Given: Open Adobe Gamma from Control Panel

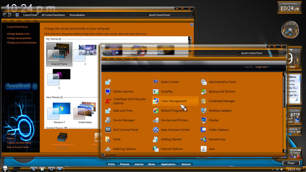Looking at the screenshot, I should [x=124, y=91].
